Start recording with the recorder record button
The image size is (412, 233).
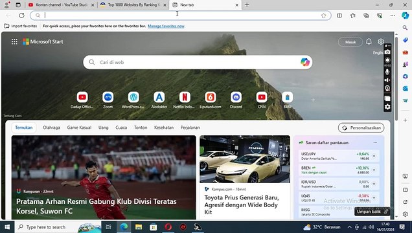[x=387, y=60]
